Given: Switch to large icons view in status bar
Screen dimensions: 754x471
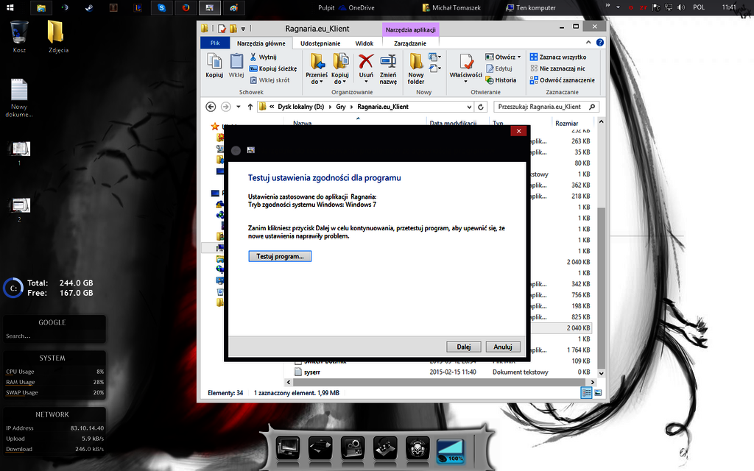Looking at the screenshot, I should (x=598, y=393).
